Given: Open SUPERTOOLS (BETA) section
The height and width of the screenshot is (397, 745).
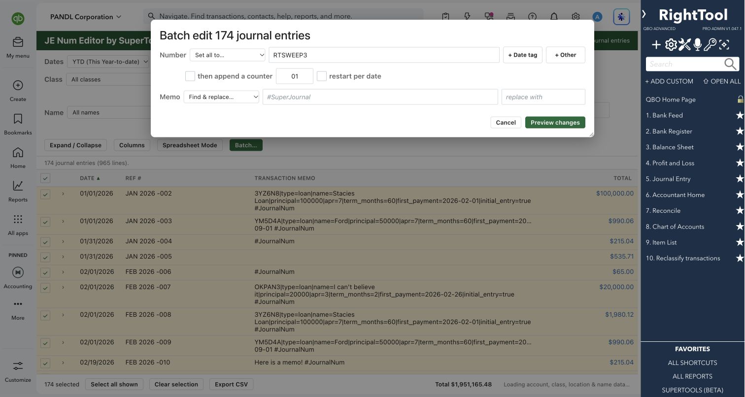Looking at the screenshot, I should 692,390.
